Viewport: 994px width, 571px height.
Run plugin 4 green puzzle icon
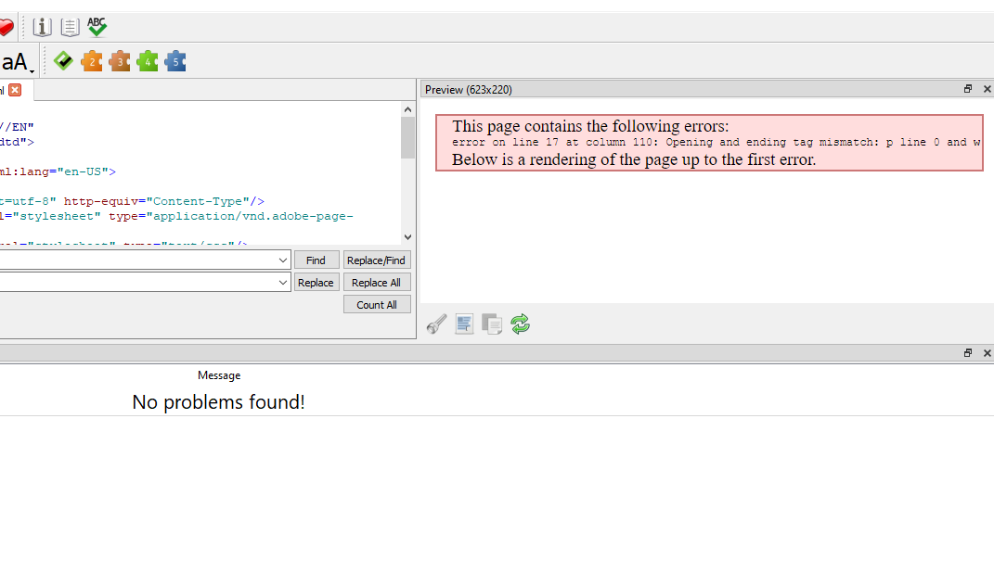pos(148,61)
